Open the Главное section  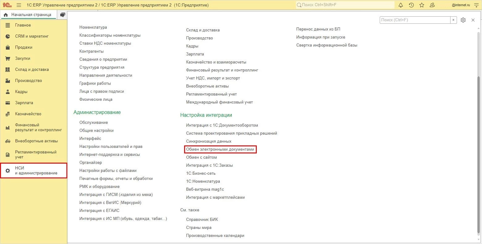click(x=34, y=25)
